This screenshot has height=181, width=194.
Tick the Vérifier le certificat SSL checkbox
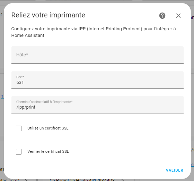(x=19, y=152)
